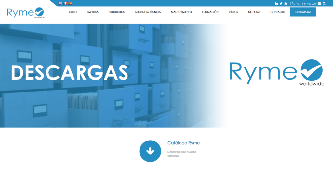Navigate to Mantenimiento page
The height and width of the screenshot is (172, 333).
pyautogui.click(x=181, y=12)
